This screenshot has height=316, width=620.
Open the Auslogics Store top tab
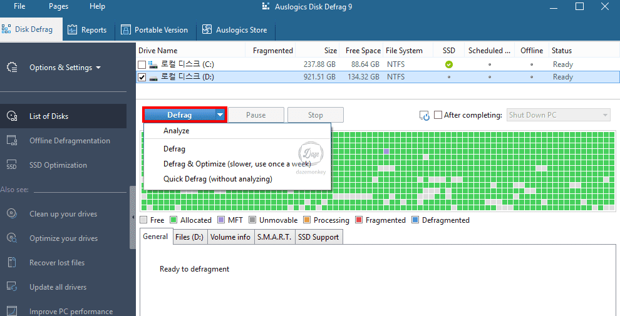[x=235, y=30]
